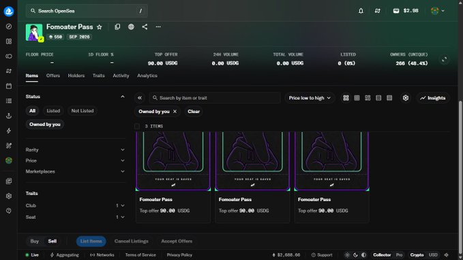Screen dimensions: 463x260
Task: Open the Discover compass icon in sidebar
Action: tap(9, 27)
